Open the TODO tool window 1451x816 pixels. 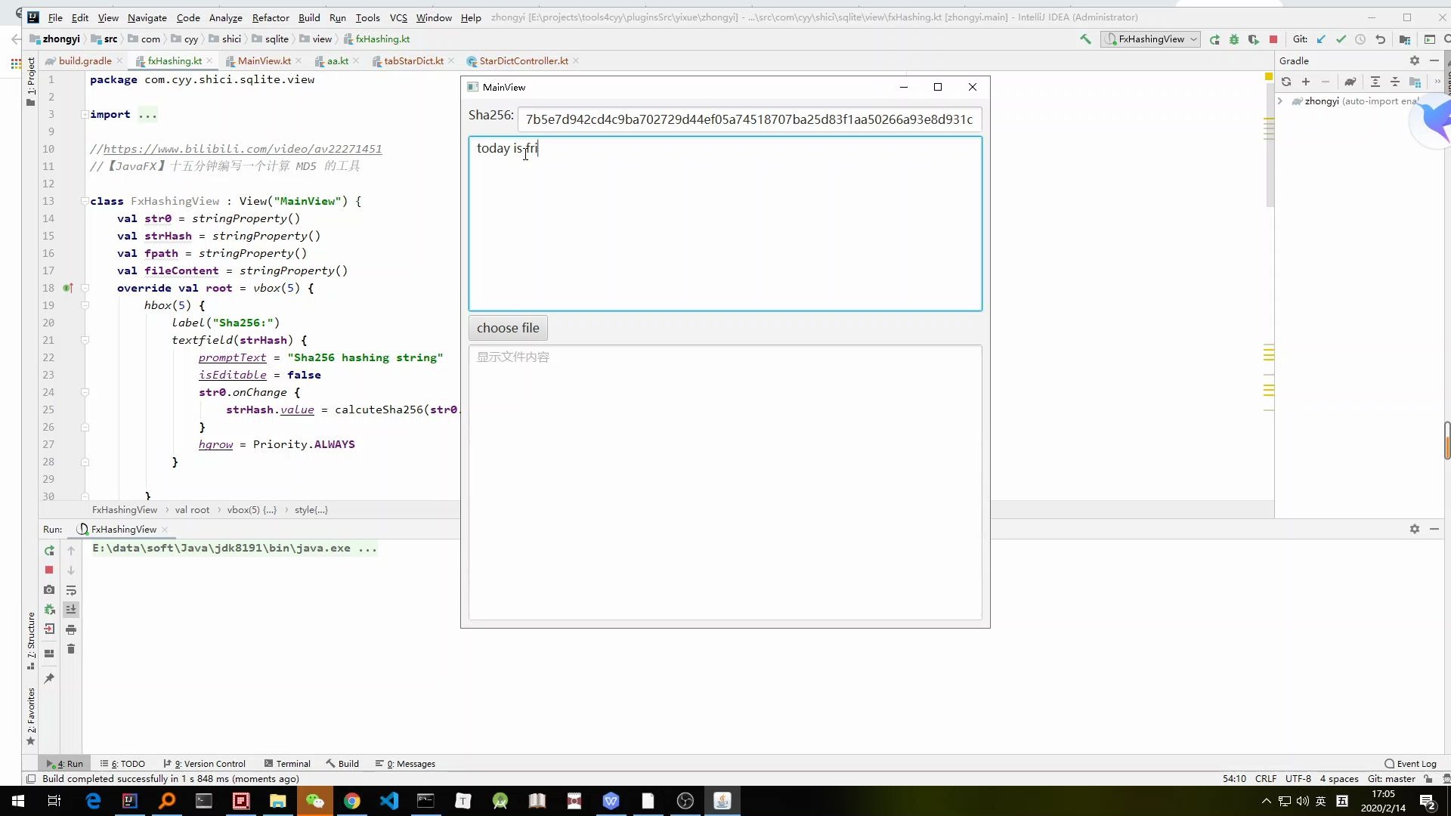(123, 764)
